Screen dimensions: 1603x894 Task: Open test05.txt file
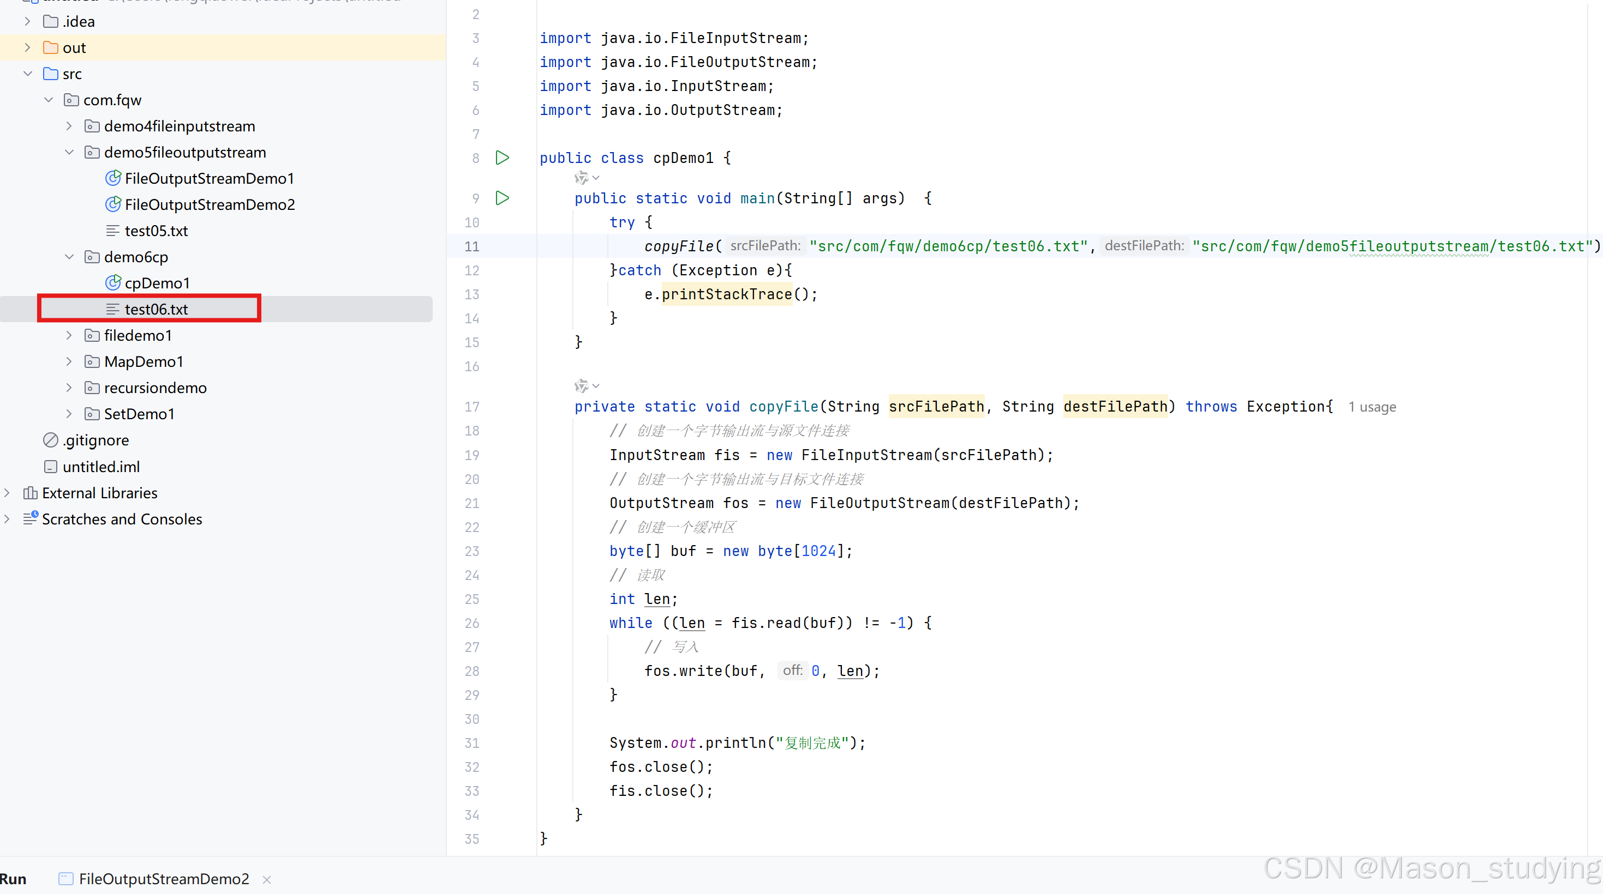[155, 231]
